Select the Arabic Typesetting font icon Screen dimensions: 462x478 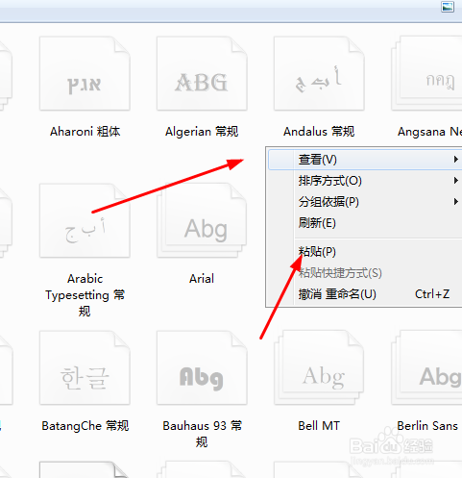(x=85, y=220)
